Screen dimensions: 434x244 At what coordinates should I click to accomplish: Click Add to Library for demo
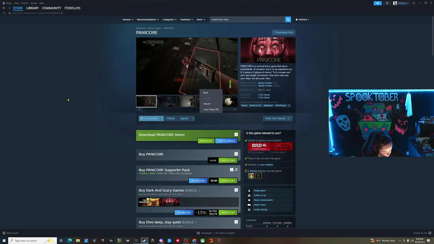click(226, 141)
